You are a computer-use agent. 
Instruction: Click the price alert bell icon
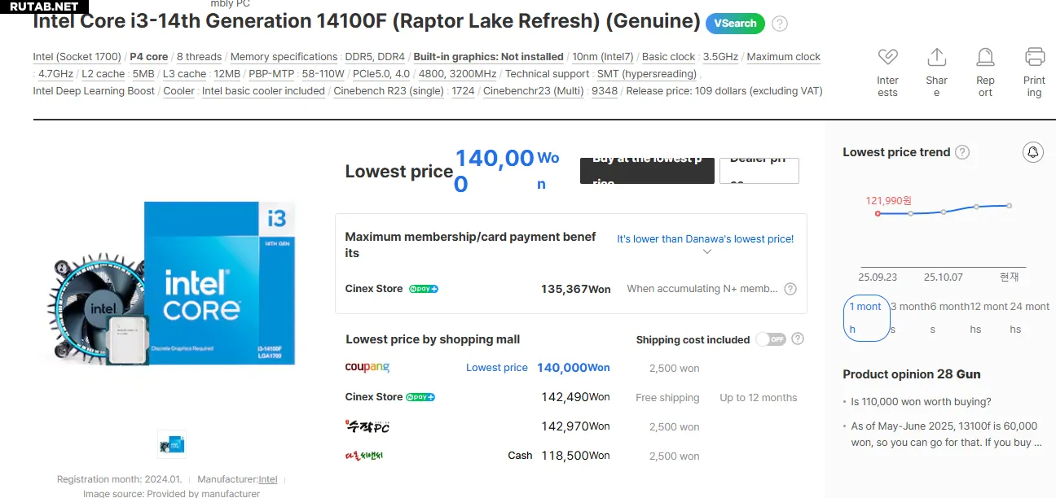(x=1032, y=152)
